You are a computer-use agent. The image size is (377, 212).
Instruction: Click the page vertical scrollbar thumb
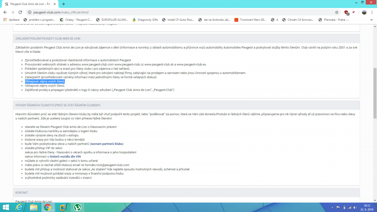tap(375, 93)
